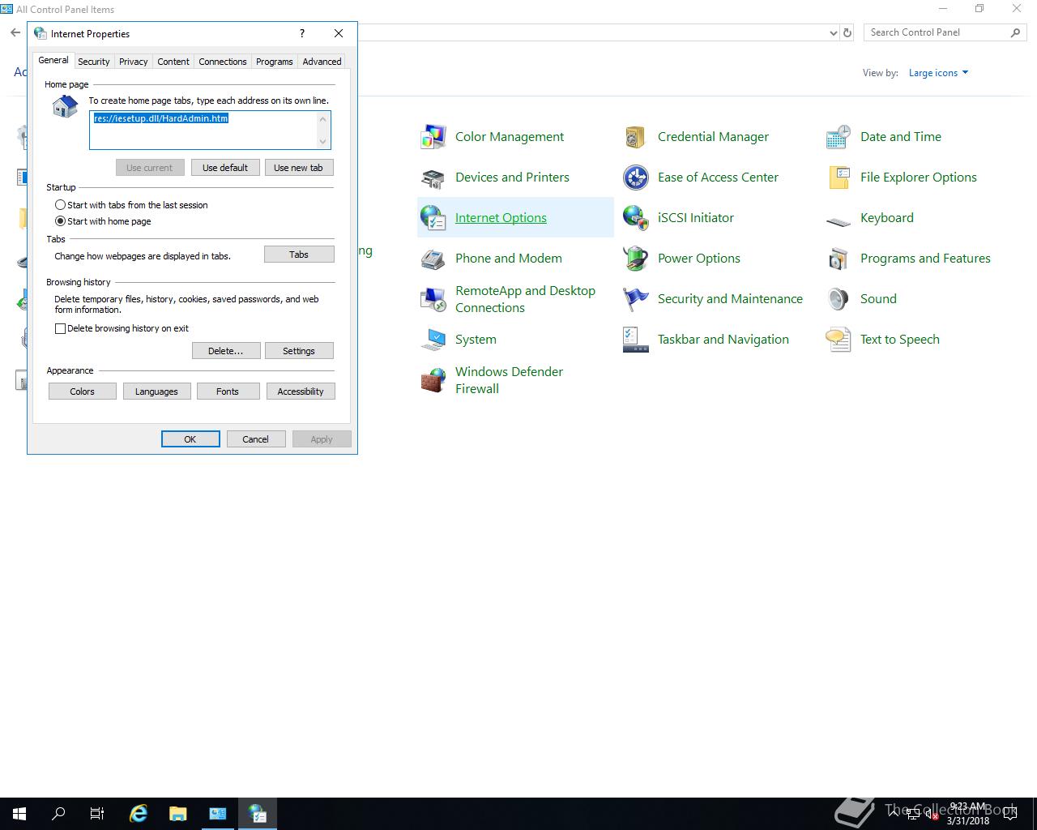Viewport: 1037px width, 830px height.
Task: Open Taskbar and Navigation icon
Action: pyautogui.click(x=636, y=340)
